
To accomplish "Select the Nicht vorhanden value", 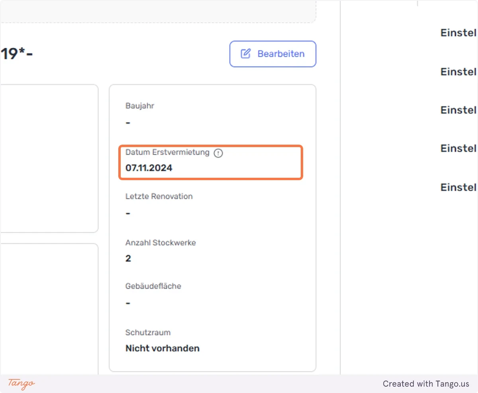I will [163, 348].
